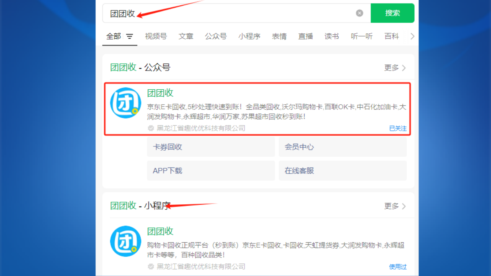Select the 公众号 tab

coord(216,36)
